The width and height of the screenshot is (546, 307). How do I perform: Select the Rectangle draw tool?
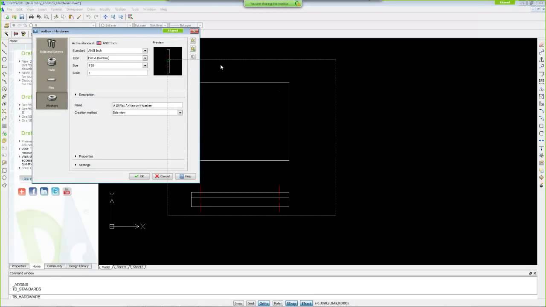[x=4, y=67]
